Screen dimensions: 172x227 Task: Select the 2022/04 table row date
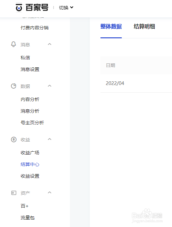pyautogui.click(x=115, y=83)
